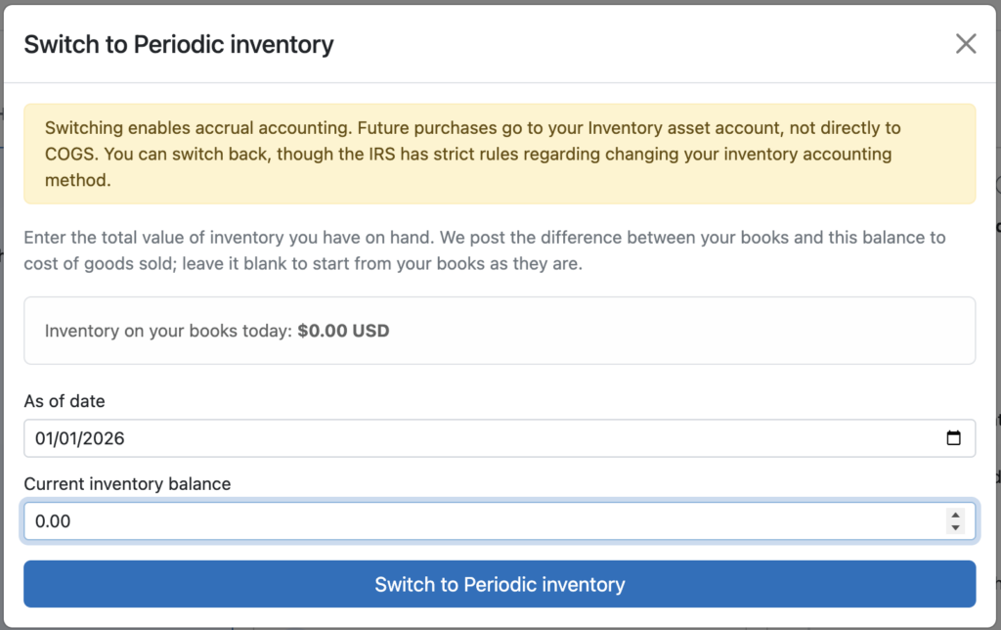Select the month segment of the date
The image size is (1001, 630).
tap(43, 438)
